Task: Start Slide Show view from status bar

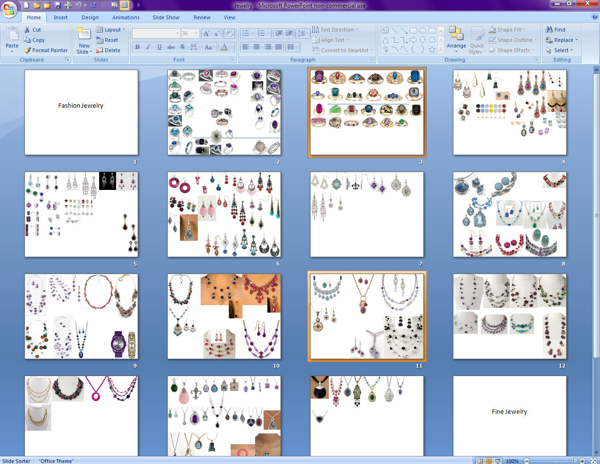Action: (x=498, y=461)
